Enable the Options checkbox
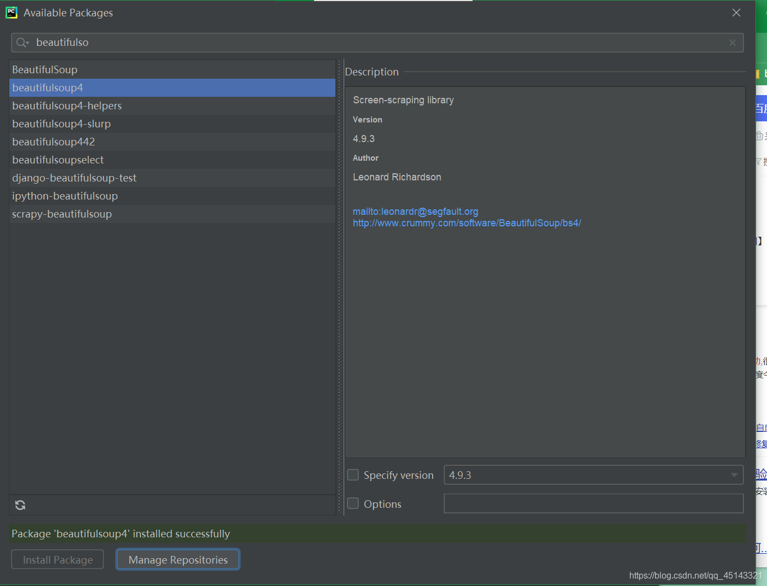 click(353, 503)
